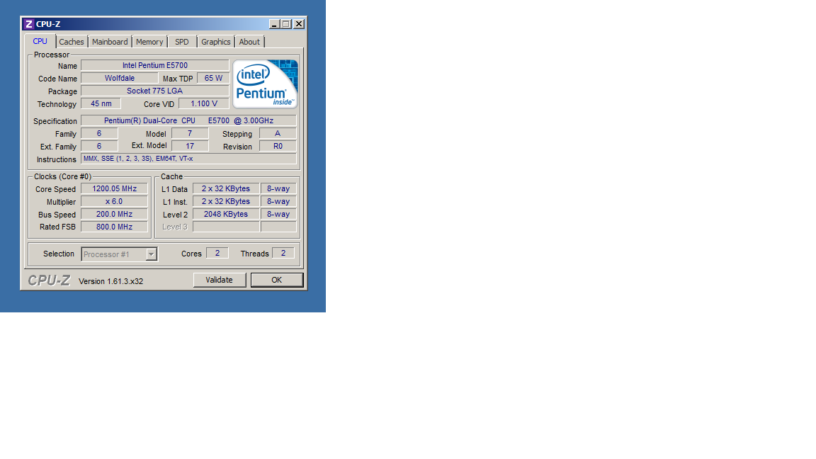Screen dimensions: 816x459
Task: Click the Model value '7'
Action: pos(190,133)
